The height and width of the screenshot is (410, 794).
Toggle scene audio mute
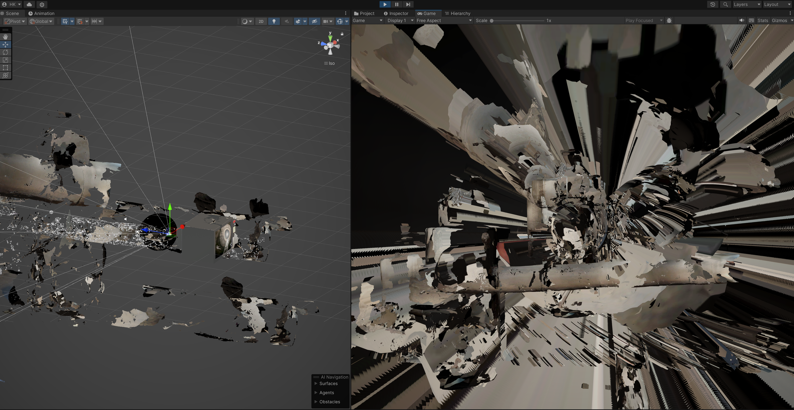click(x=287, y=21)
